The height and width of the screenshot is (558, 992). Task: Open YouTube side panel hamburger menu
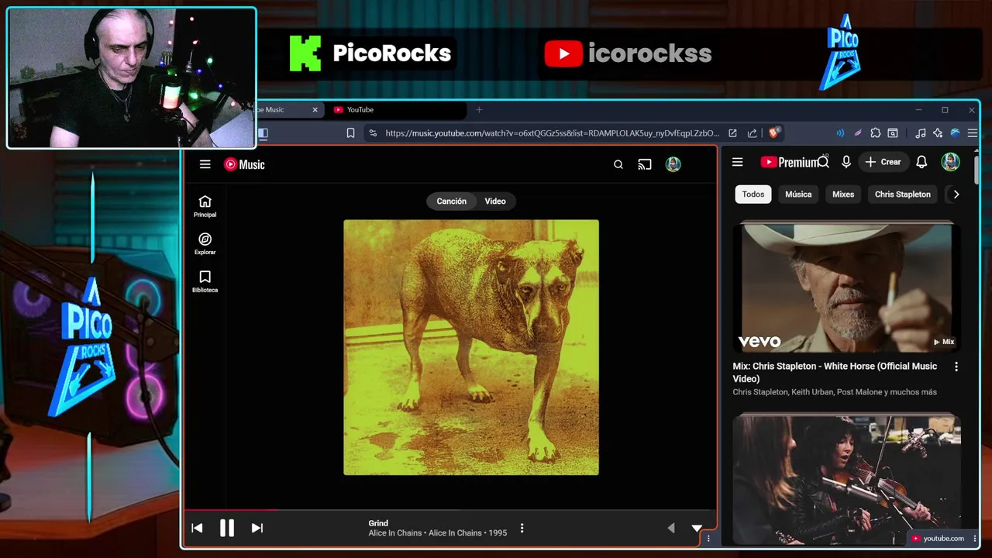[x=738, y=162]
